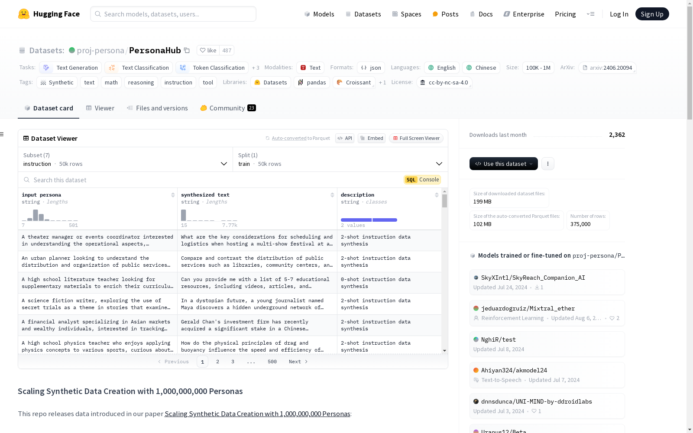
Task: Copy the dataset name with the copy icon
Action: coord(187,50)
